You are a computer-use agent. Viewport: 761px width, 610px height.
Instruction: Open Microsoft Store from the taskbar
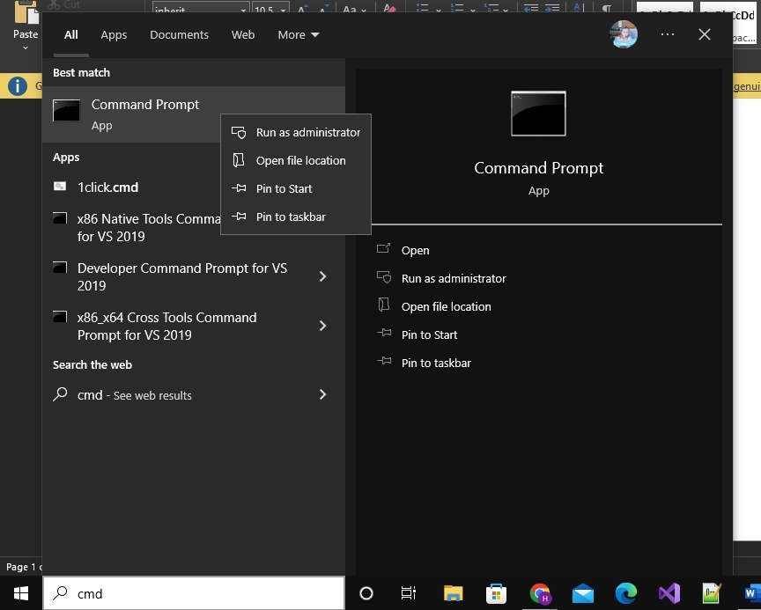tap(496, 593)
